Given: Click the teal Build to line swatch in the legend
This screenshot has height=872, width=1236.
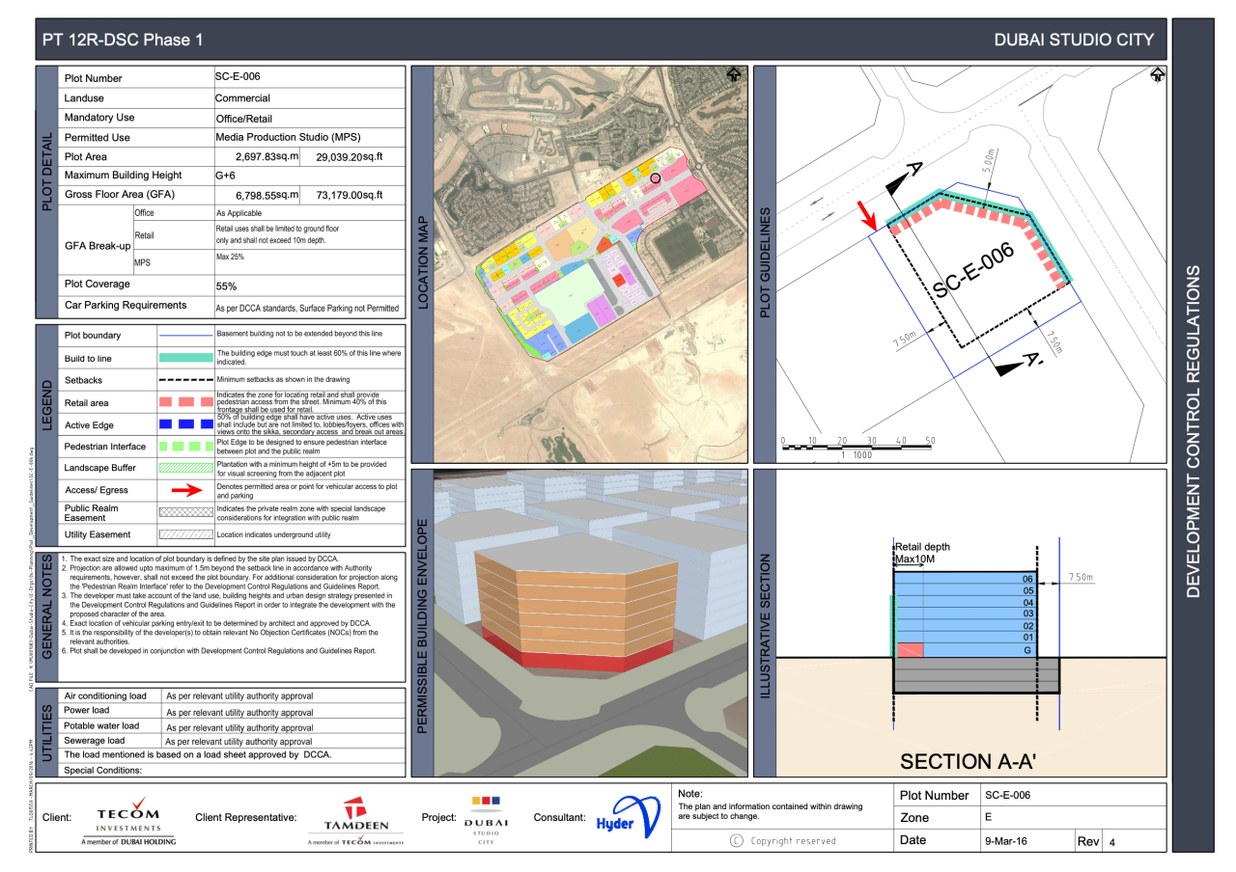Looking at the screenshot, I should tap(184, 358).
